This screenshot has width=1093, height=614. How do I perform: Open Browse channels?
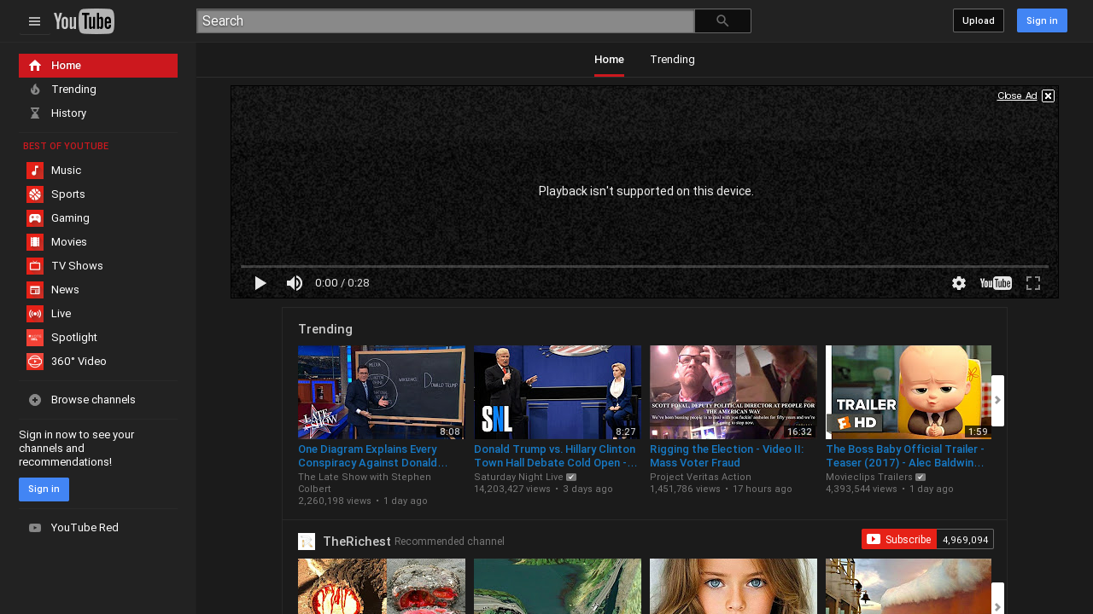point(98,400)
